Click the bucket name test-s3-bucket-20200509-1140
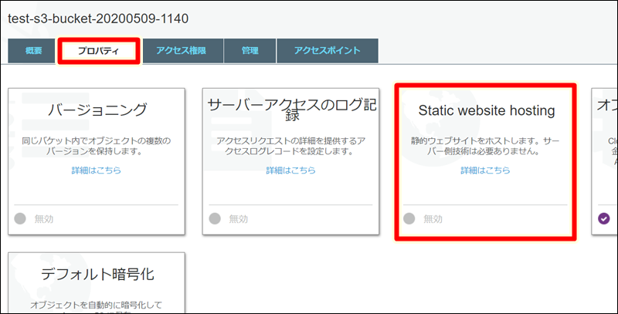This screenshot has height=314, width=618. (x=98, y=19)
